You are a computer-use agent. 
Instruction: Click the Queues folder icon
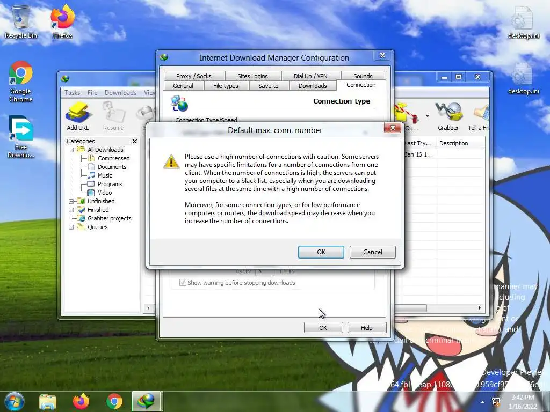[x=81, y=227]
